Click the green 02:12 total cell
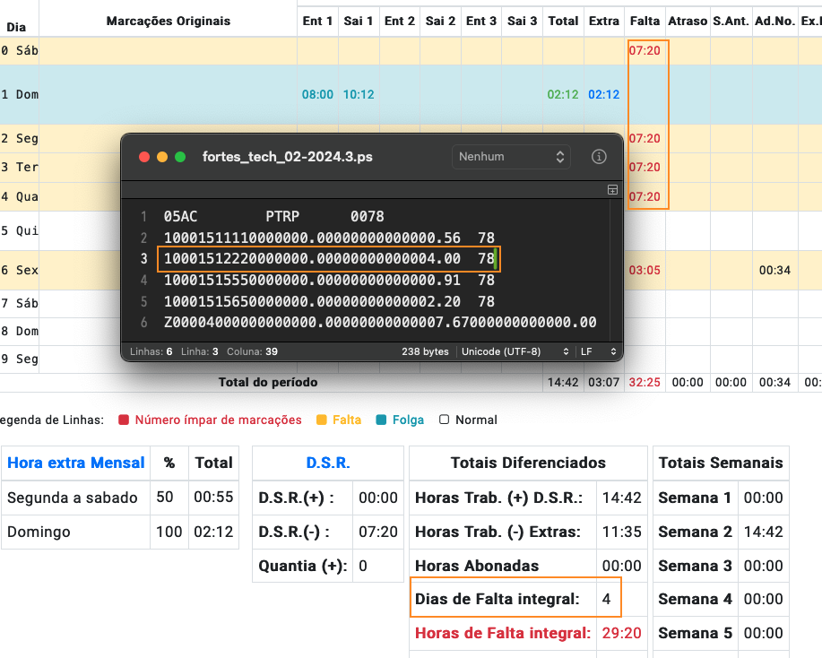Screen dimensions: 822x658 (x=563, y=94)
